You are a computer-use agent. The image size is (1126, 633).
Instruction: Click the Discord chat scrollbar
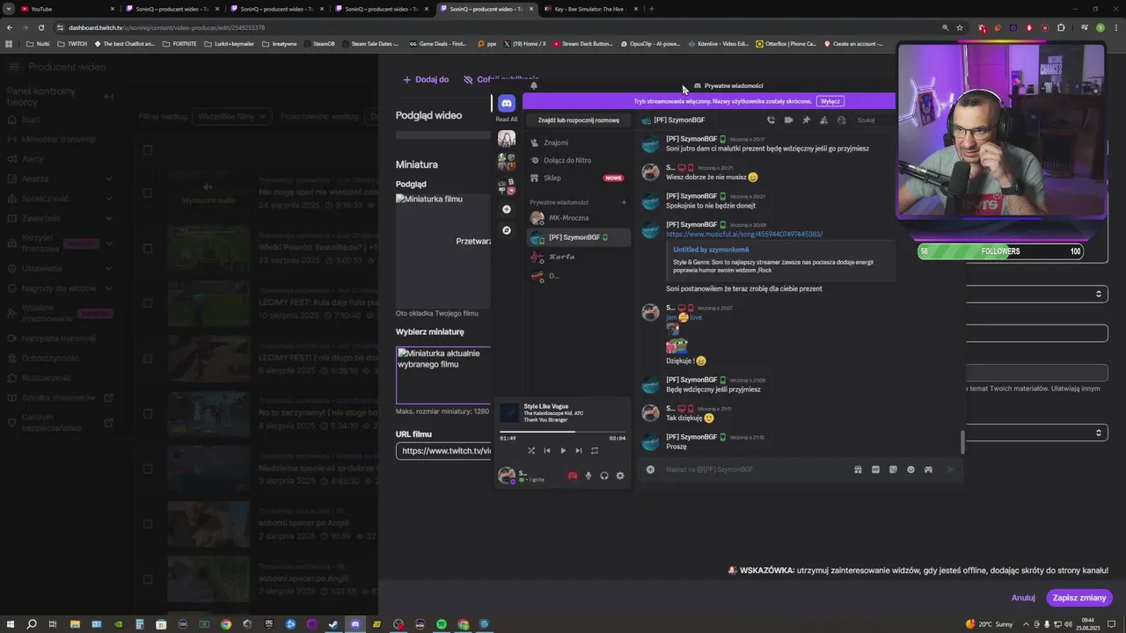click(962, 441)
